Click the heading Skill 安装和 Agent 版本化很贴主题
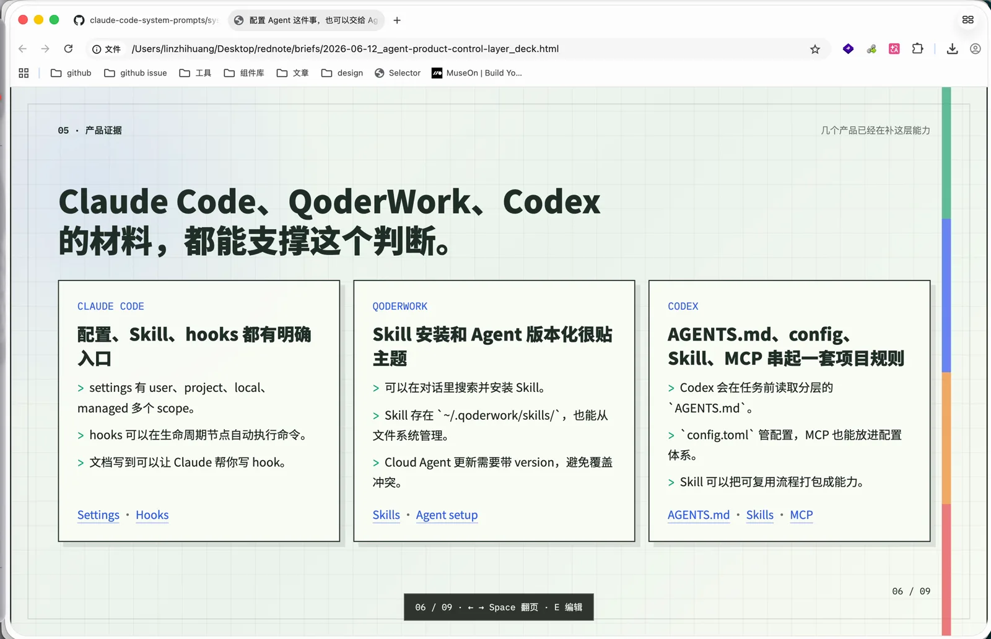The width and height of the screenshot is (991, 639). [x=492, y=346]
